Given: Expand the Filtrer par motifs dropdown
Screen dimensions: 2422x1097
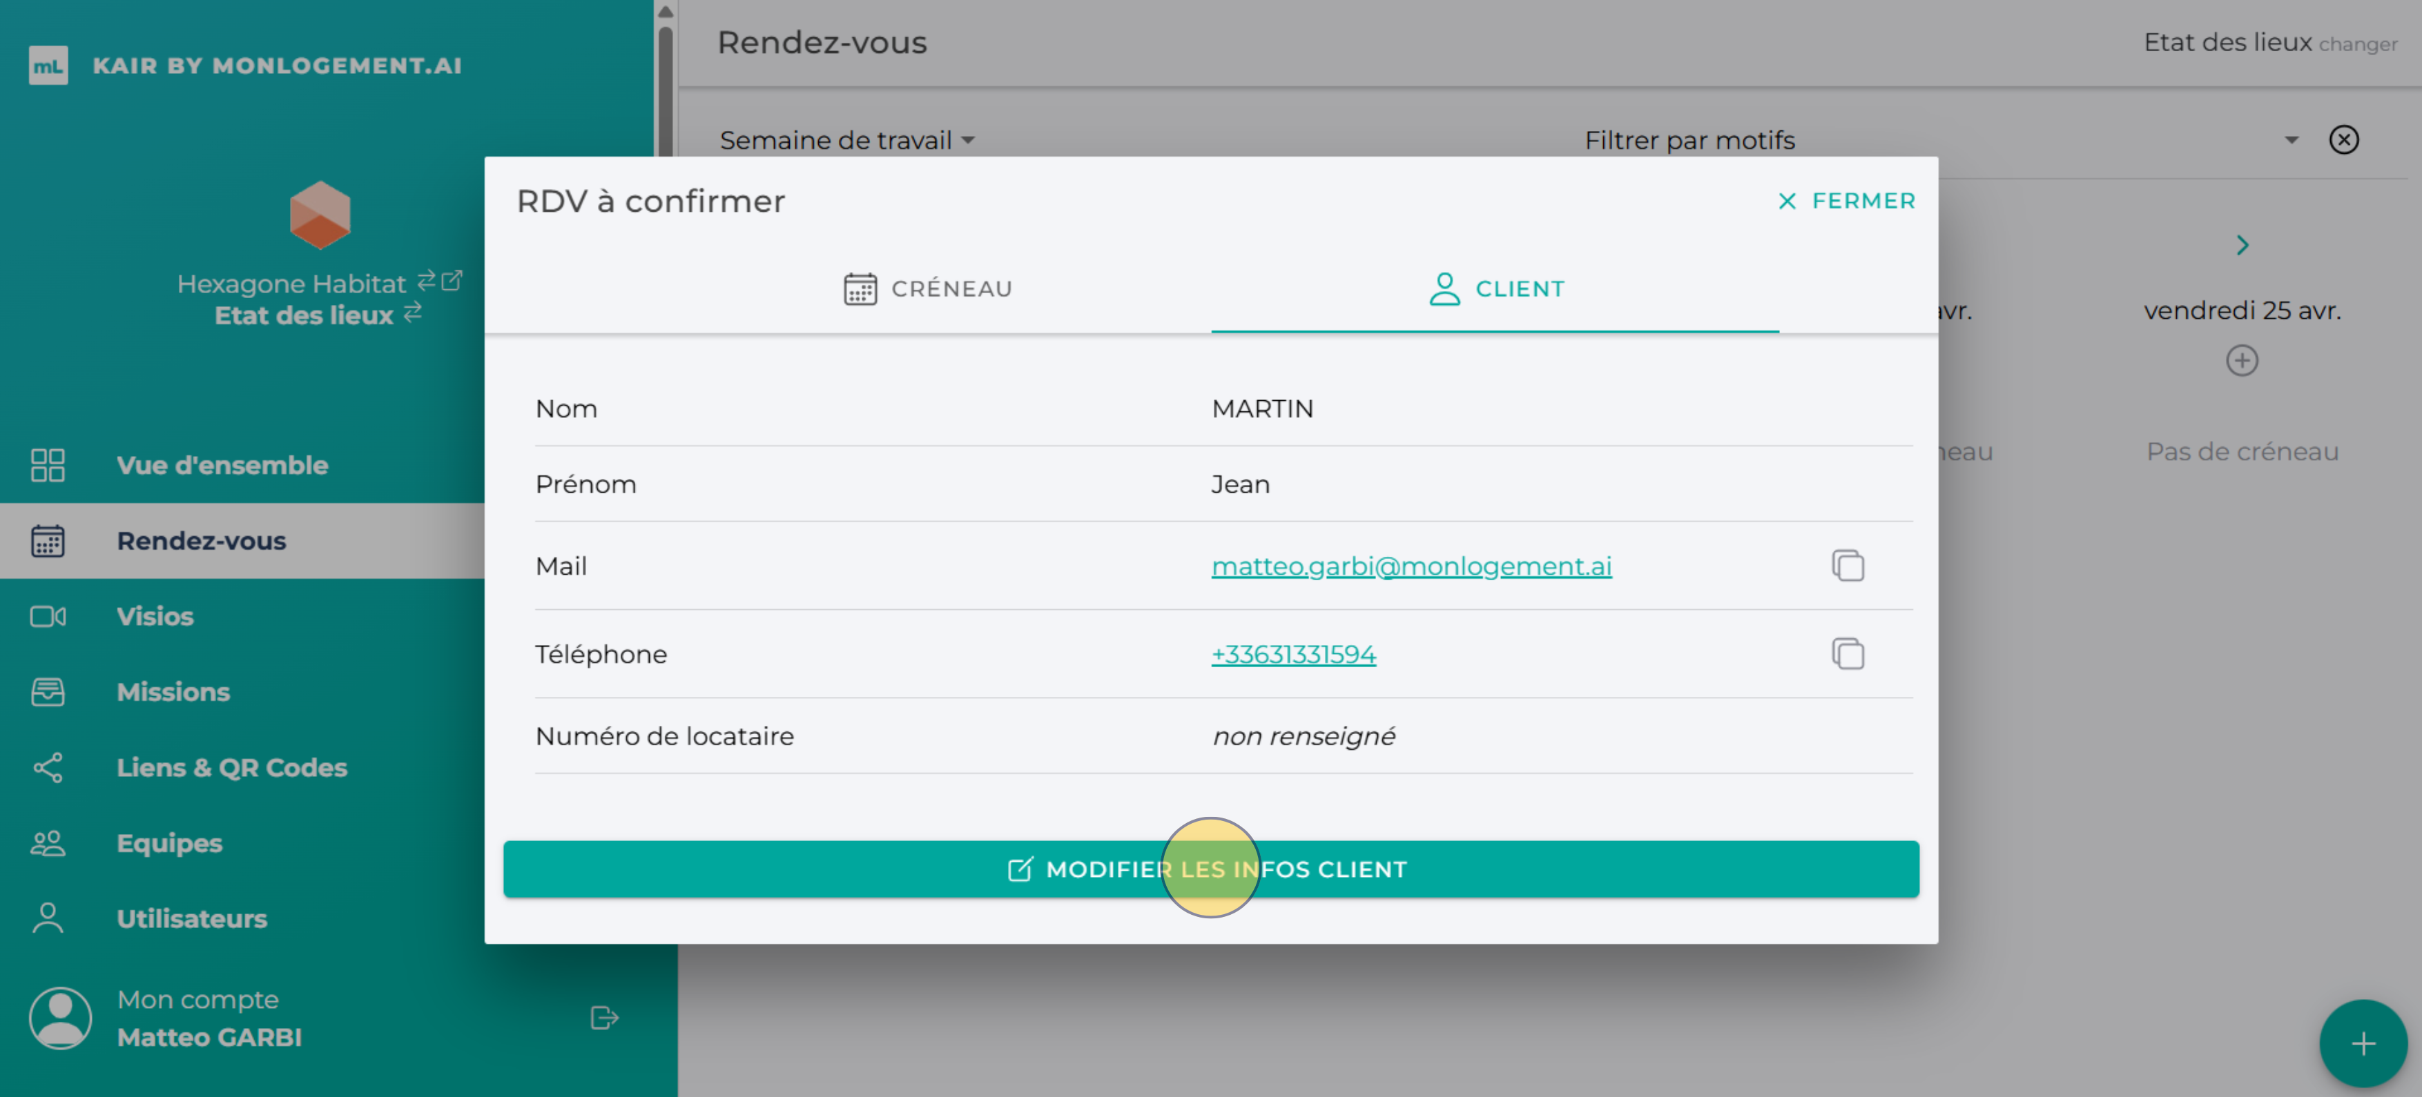Looking at the screenshot, I should pos(2290,140).
